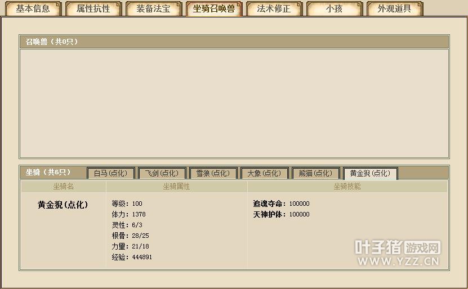Image resolution: width=468 pixels, height=289 pixels.
Task: Go to the 法术修正 tab
Action: pyautogui.click(x=274, y=9)
